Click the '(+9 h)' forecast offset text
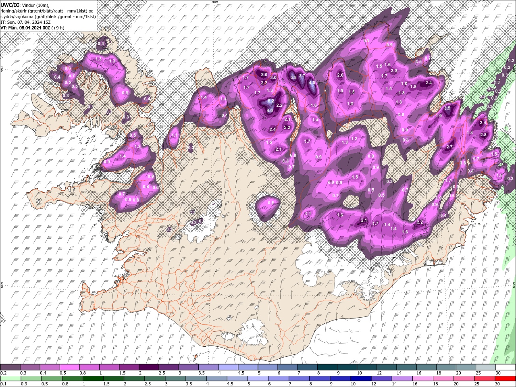The height and width of the screenshot is (387, 516). pos(58,28)
